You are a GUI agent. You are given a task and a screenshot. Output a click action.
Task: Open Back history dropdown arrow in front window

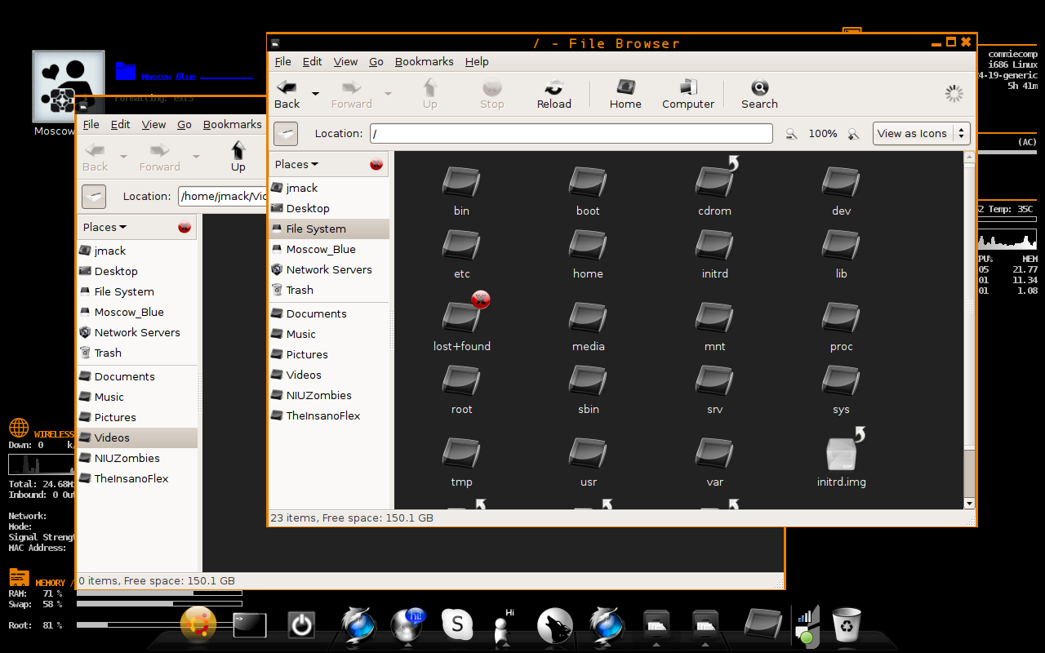[x=315, y=94]
